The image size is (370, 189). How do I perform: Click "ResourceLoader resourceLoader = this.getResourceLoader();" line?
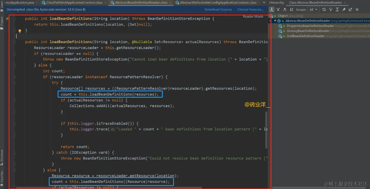tap(97, 48)
